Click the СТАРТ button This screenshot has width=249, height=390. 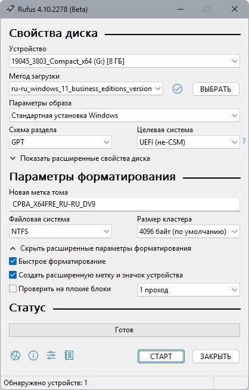[161, 357]
